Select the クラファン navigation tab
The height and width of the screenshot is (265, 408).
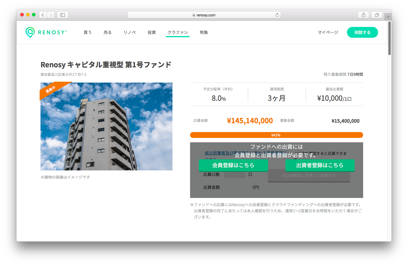coord(178,33)
